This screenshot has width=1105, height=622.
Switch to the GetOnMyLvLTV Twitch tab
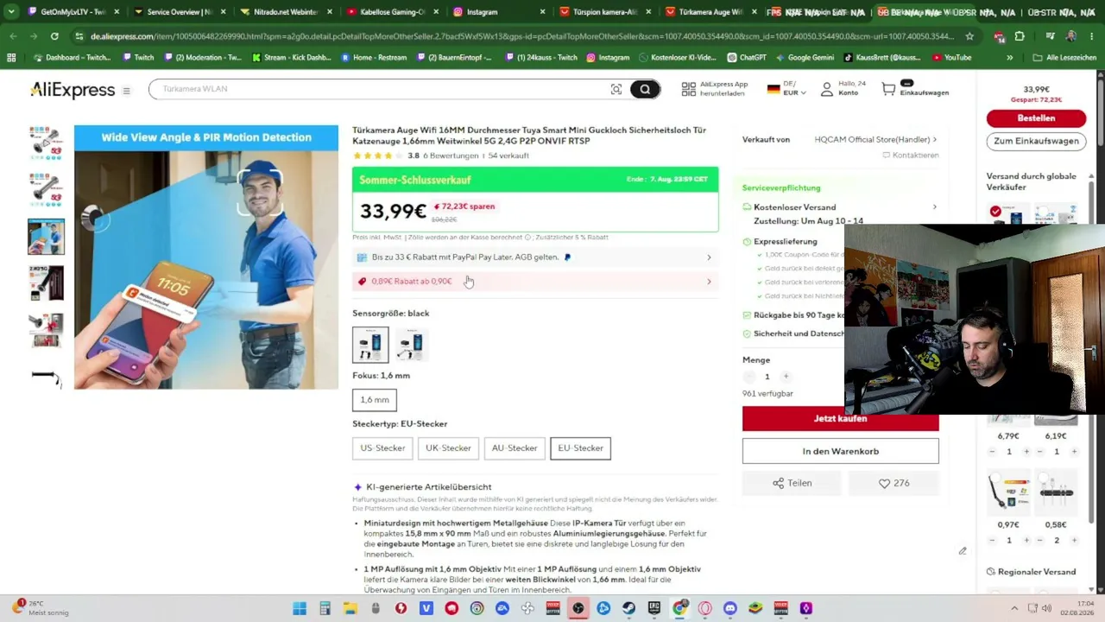[x=73, y=12]
